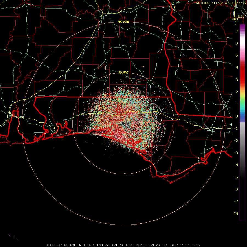Click the '-6' value on the scale
Image resolution: width=247 pixels, height=247 pixels.
point(236,189)
